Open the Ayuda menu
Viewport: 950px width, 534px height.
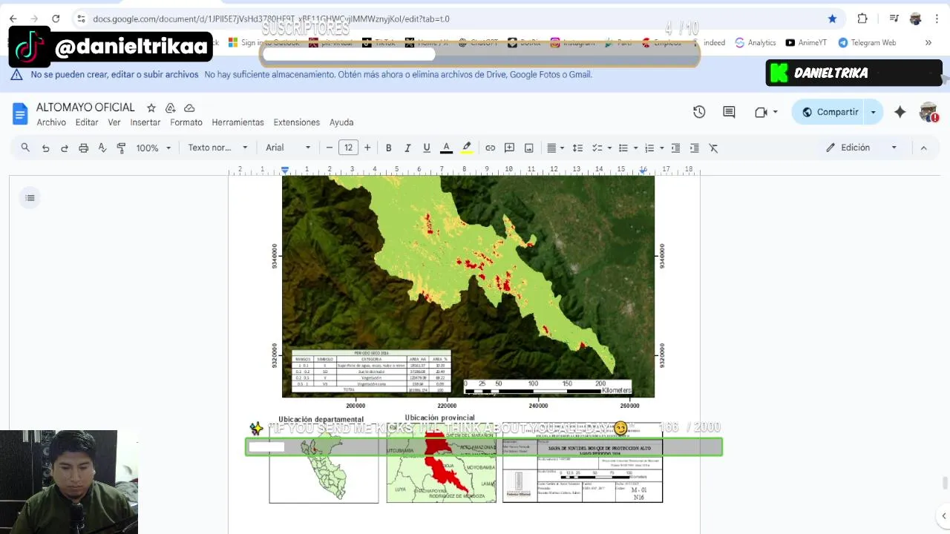pyautogui.click(x=341, y=122)
